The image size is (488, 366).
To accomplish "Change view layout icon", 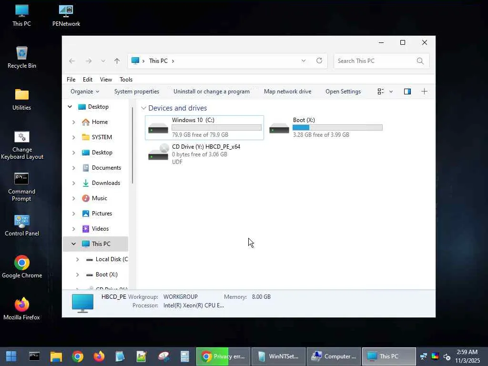I will (x=380, y=91).
